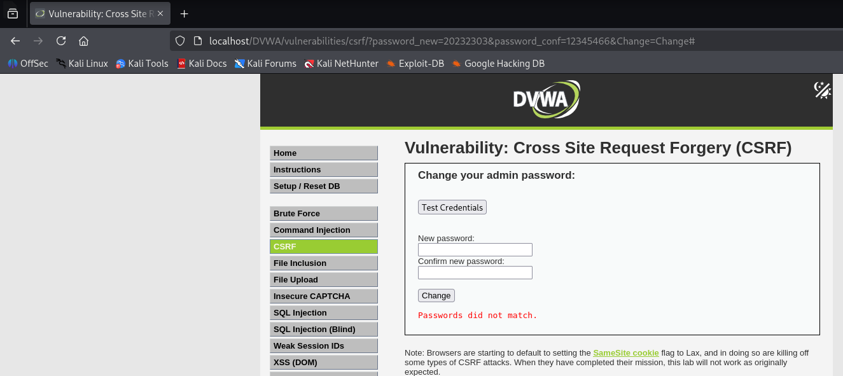Click the Change button
The height and width of the screenshot is (376, 843).
[x=436, y=295]
